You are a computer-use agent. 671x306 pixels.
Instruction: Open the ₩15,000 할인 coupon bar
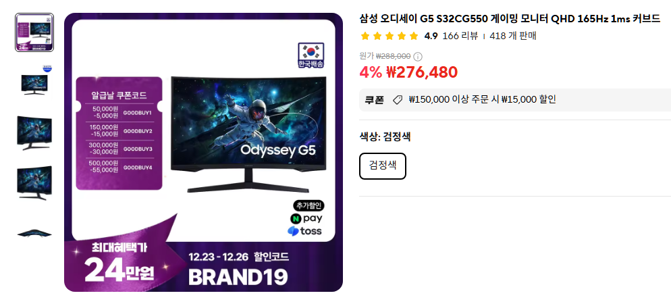tap(515, 100)
